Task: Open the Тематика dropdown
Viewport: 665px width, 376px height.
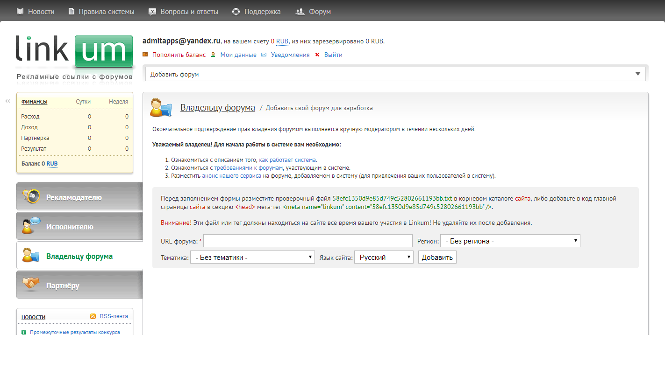Action: point(252,257)
